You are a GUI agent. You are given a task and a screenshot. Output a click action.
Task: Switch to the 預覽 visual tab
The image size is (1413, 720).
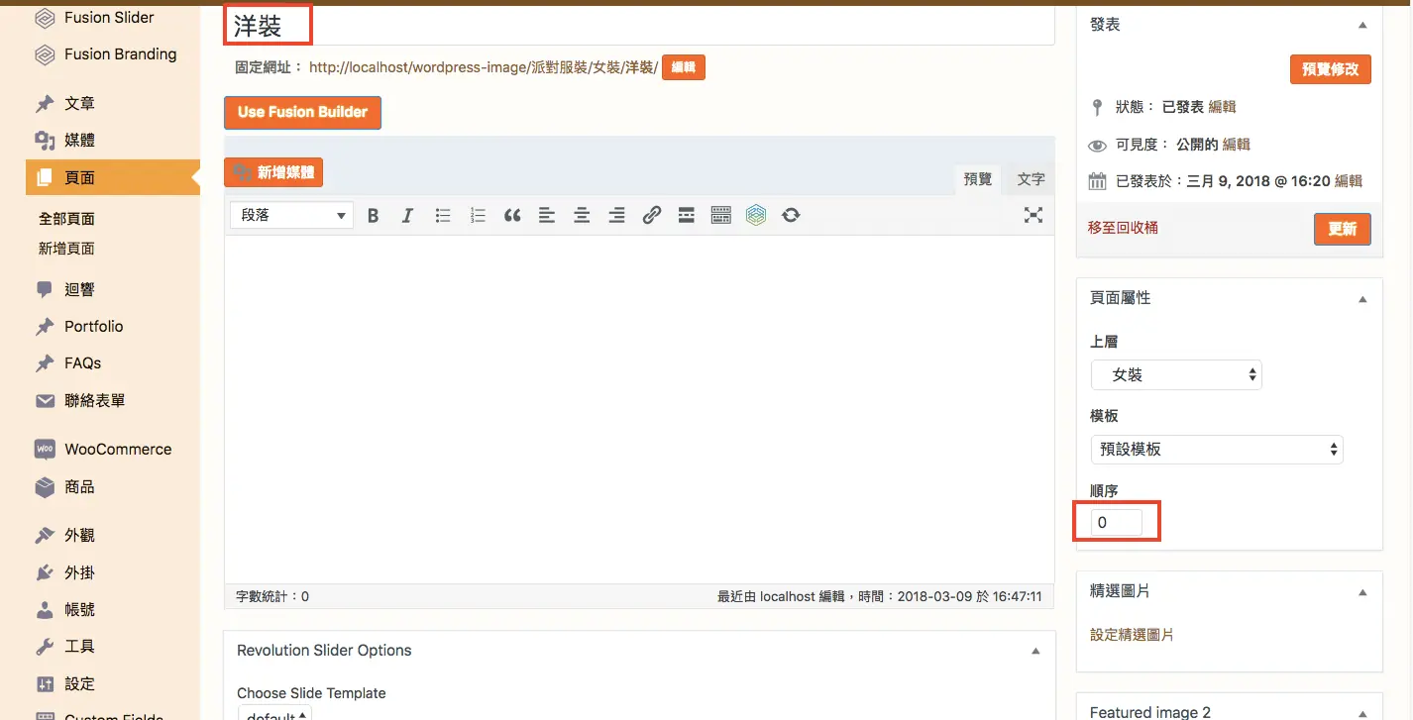tap(978, 179)
